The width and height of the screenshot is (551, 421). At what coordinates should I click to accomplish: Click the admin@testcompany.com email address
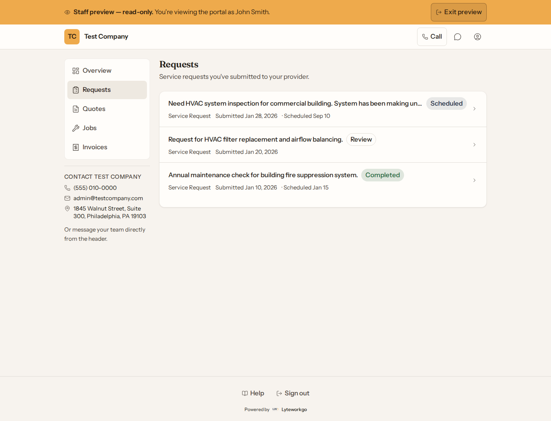point(108,198)
